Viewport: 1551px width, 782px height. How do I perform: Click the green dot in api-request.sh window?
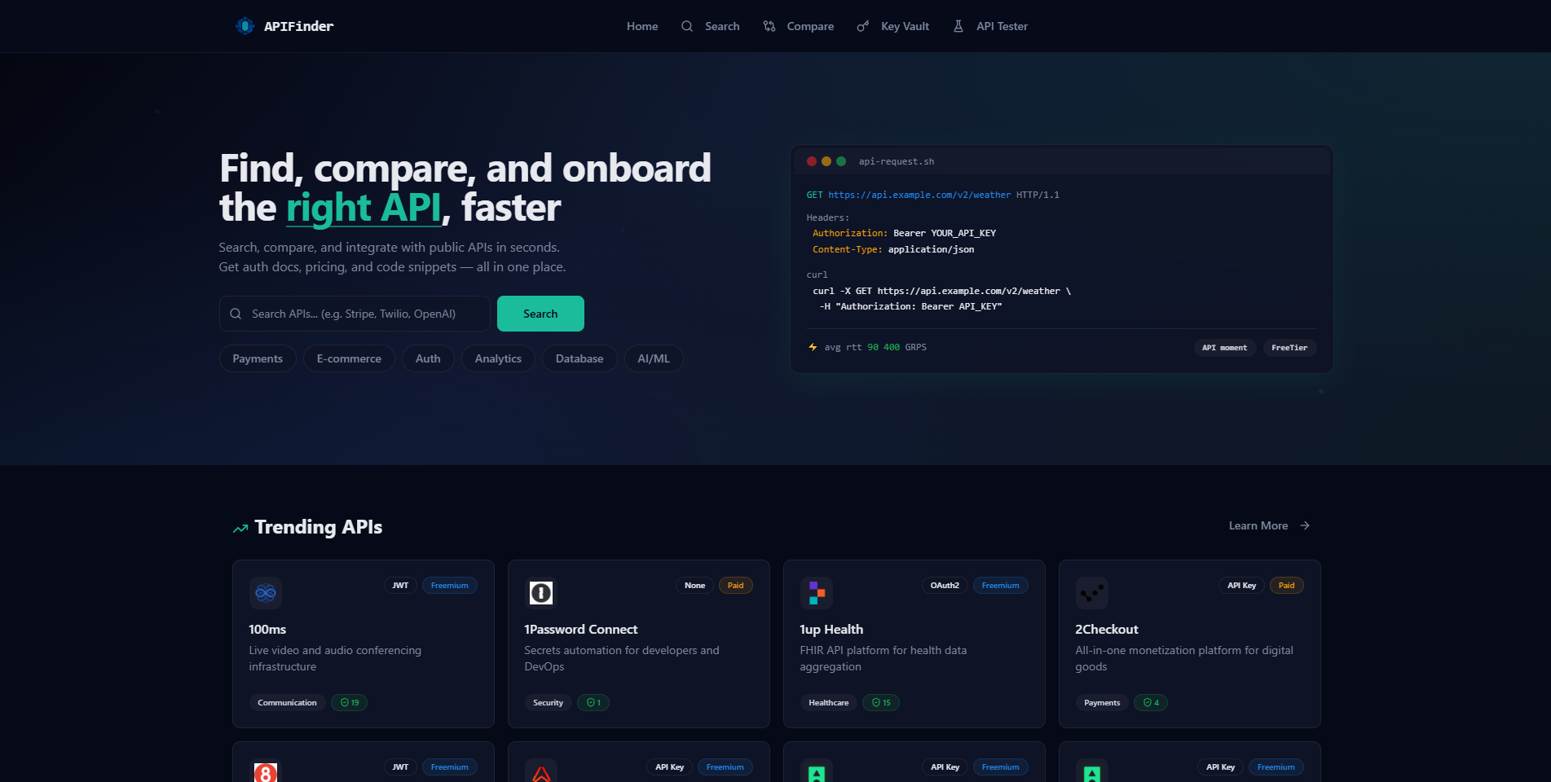coord(841,161)
